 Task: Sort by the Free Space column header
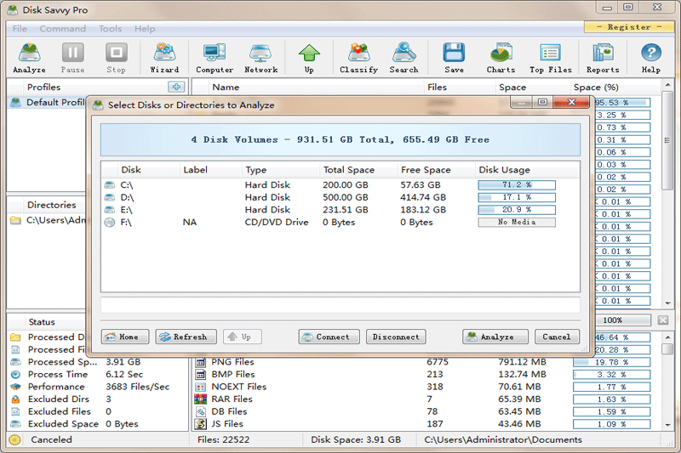[x=436, y=170]
